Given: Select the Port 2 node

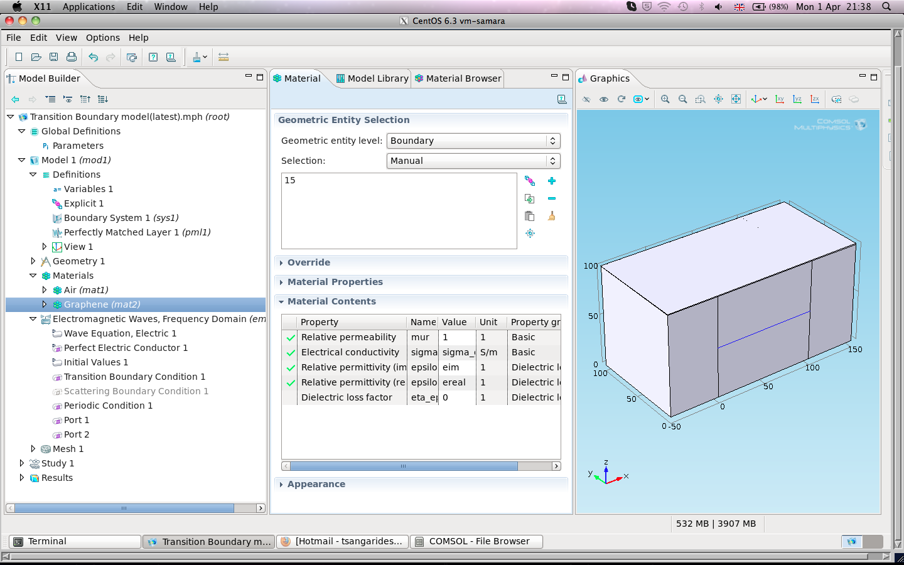Looking at the screenshot, I should (77, 434).
